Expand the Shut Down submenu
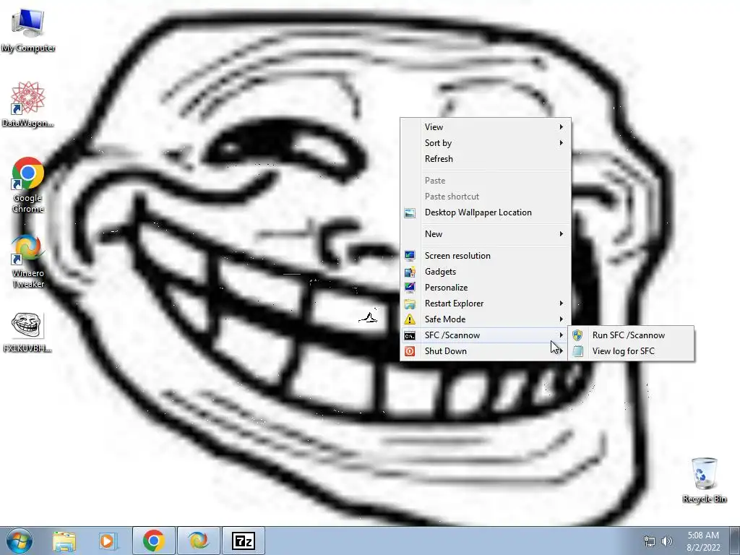740x555 pixels. pyautogui.click(x=486, y=352)
